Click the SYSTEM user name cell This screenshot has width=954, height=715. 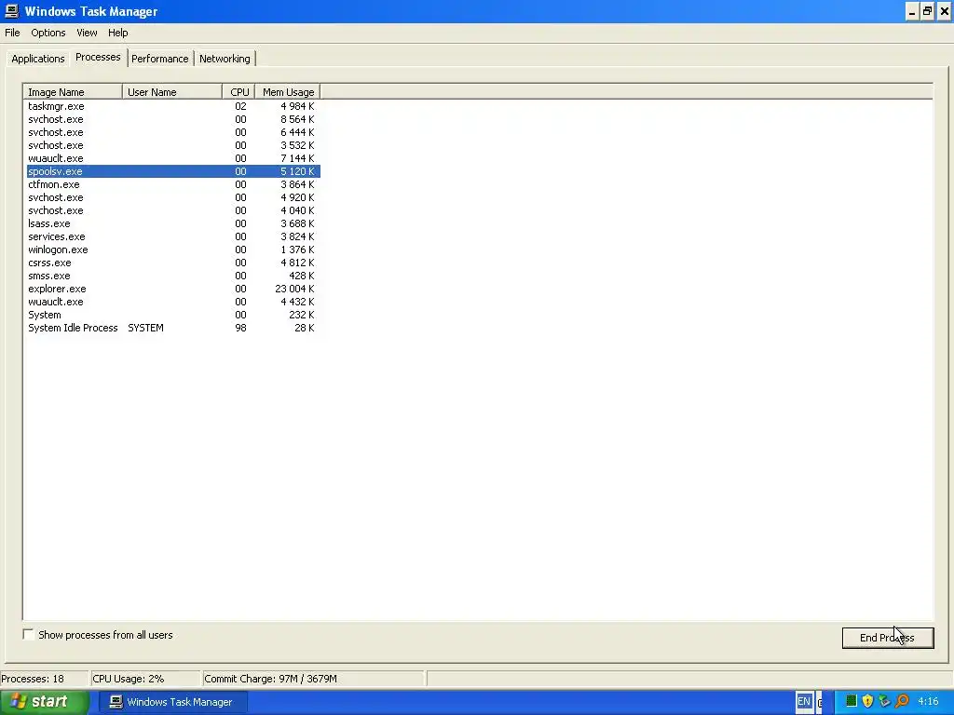145,329
